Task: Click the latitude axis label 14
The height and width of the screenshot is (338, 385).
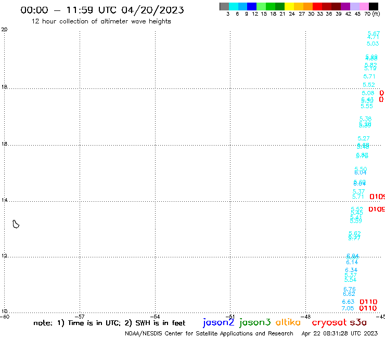Action: (4, 200)
